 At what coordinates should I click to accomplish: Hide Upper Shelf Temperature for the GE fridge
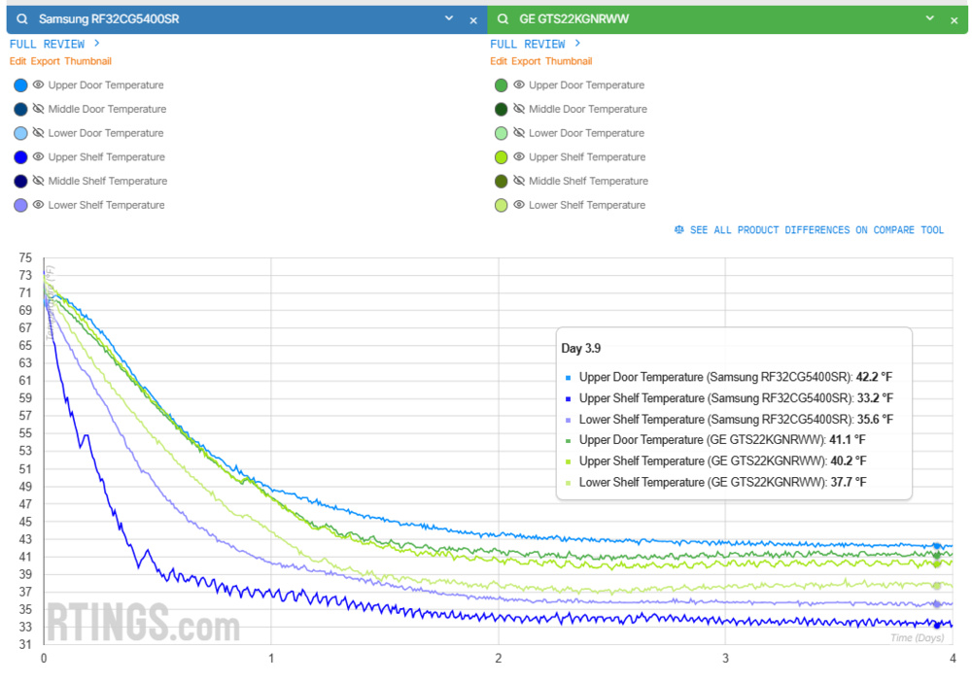518,156
